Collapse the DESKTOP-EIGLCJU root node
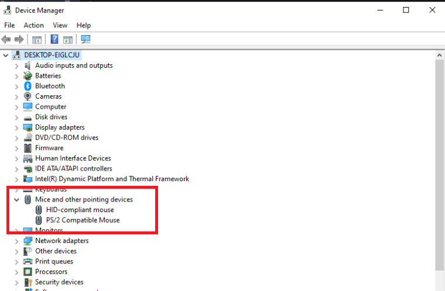 pyautogui.click(x=6, y=56)
